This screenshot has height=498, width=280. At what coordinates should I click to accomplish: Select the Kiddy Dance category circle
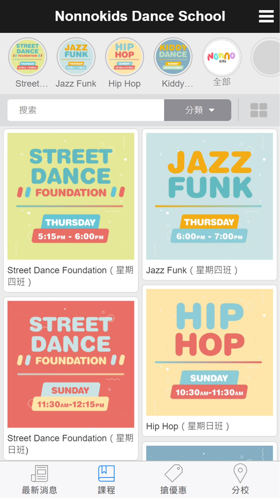173,57
